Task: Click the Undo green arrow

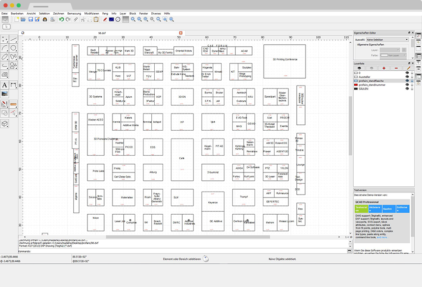Action: 61,19
